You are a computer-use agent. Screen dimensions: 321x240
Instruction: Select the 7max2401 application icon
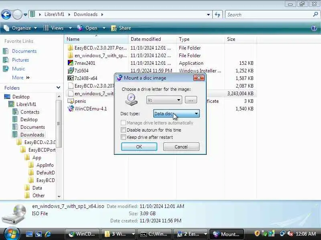tap(71, 63)
